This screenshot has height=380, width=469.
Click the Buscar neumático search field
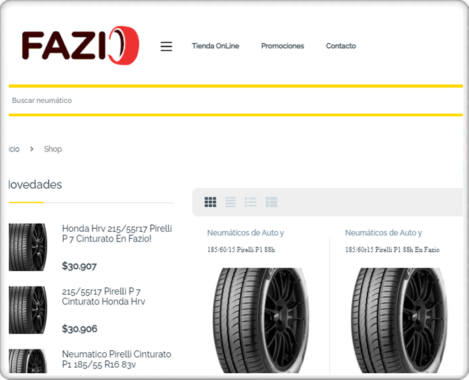pyautogui.click(x=203, y=101)
